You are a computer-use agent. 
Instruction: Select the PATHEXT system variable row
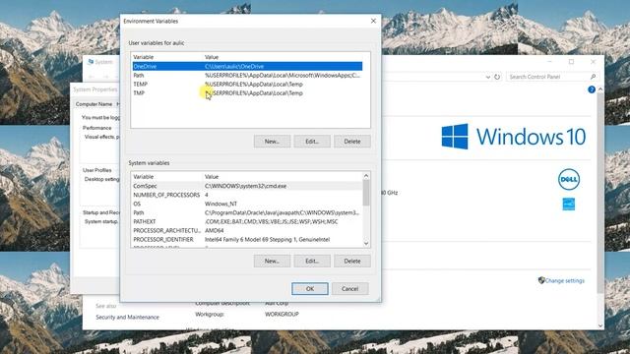point(247,221)
